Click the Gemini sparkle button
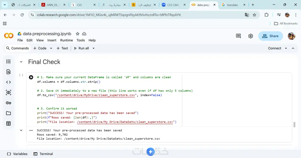This screenshot has width=301, height=158. (150, 152)
